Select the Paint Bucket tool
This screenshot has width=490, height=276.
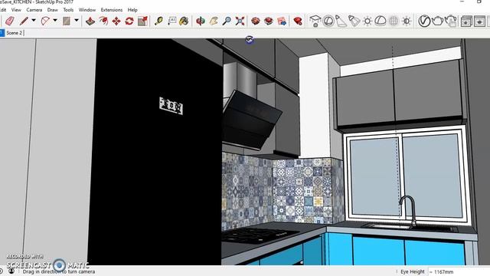click(x=184, y=21)
